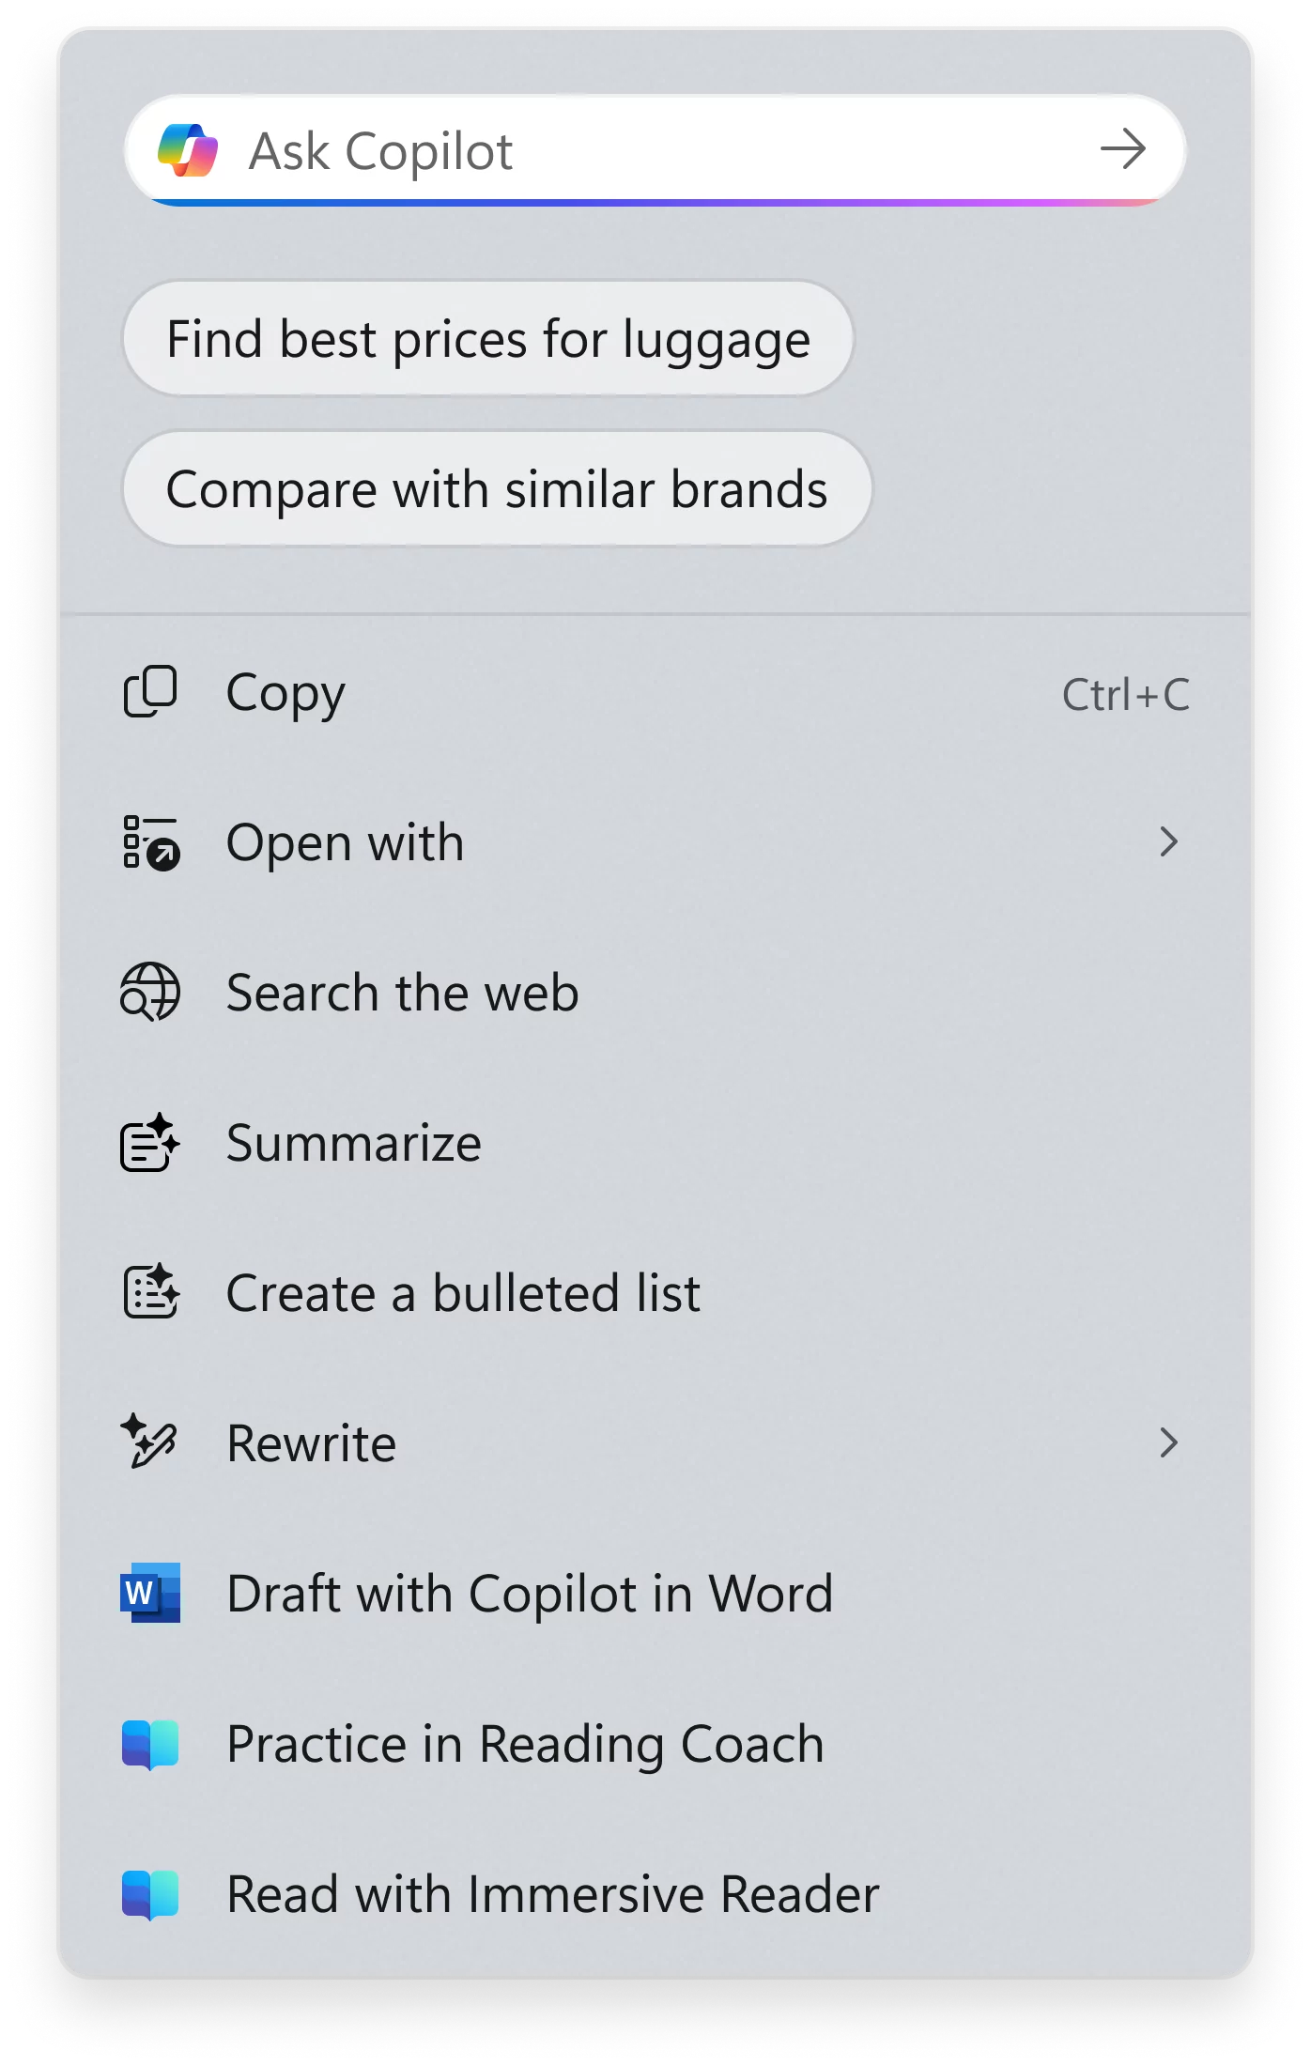1311x2066 pixels.
Task: Submit with the Ask Copilot arrow
Action: (x=1123, y=149)
